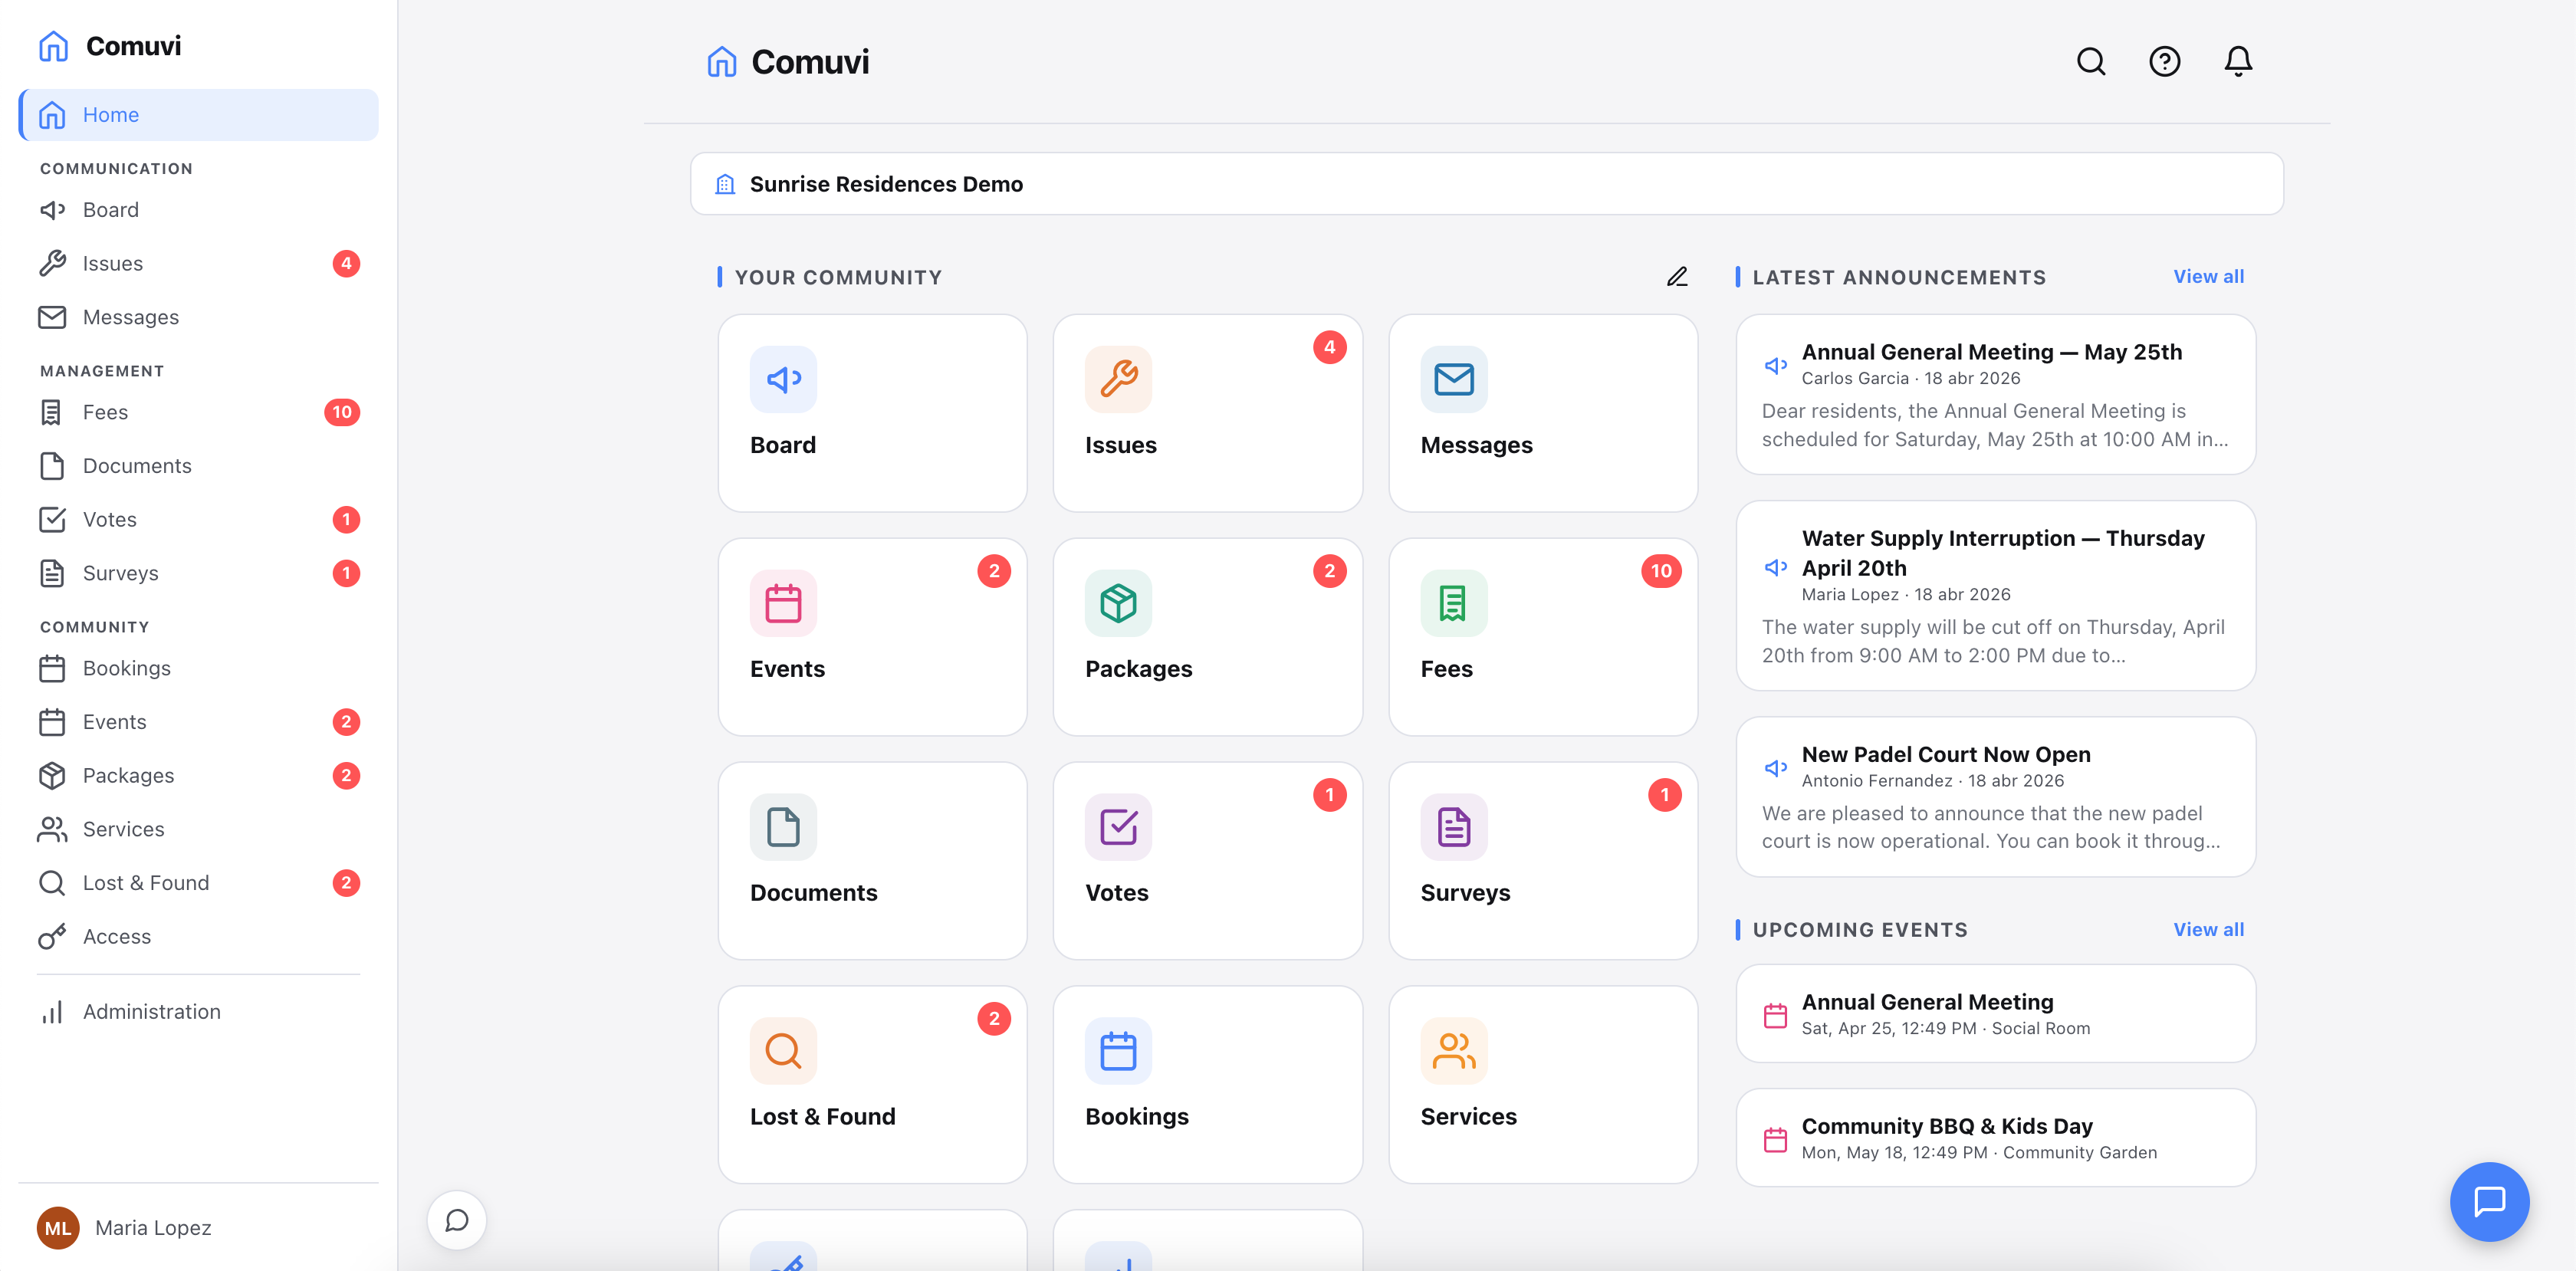2576x1271 pixels.
Task: Click View all for Latest Announcements
Action: click(x=2208, y=277)
